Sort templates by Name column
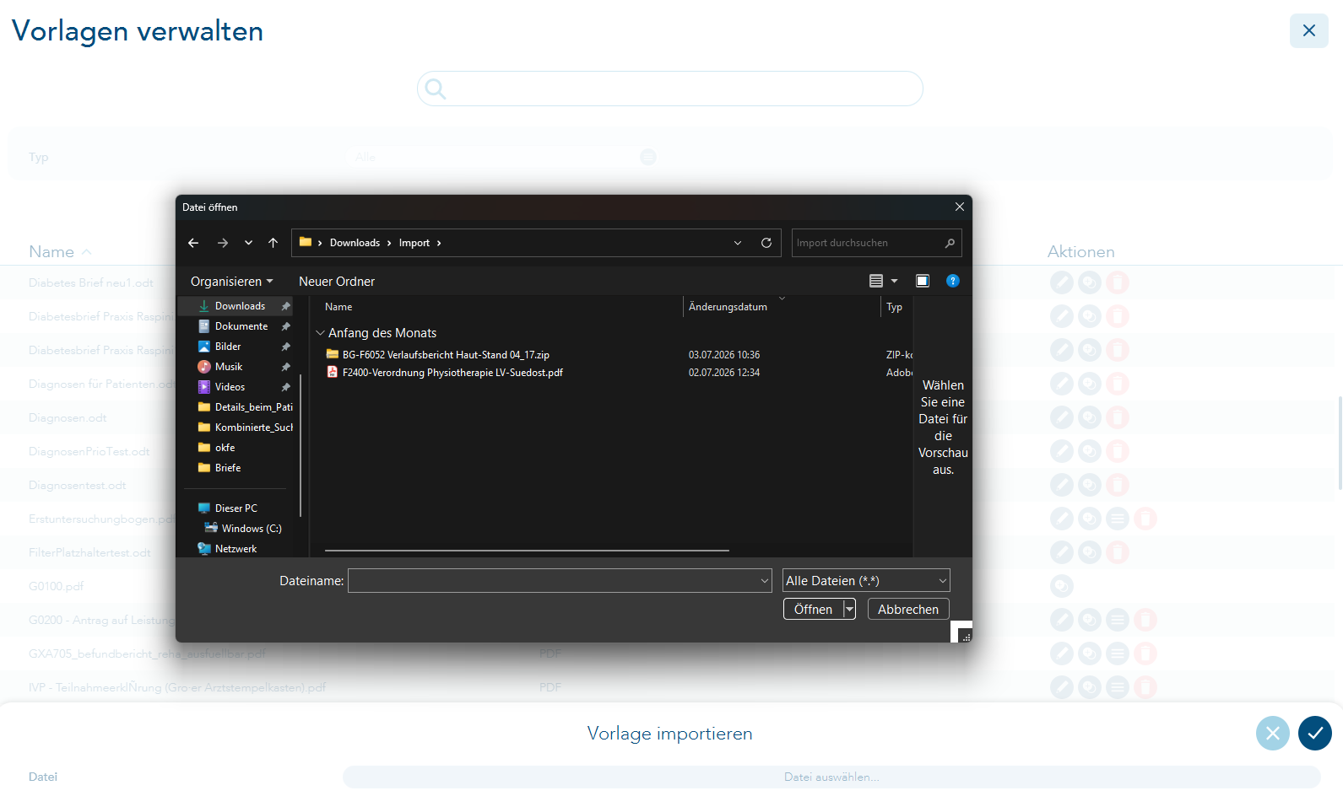This screenshot has width=1343, height=796. [60, 251]
